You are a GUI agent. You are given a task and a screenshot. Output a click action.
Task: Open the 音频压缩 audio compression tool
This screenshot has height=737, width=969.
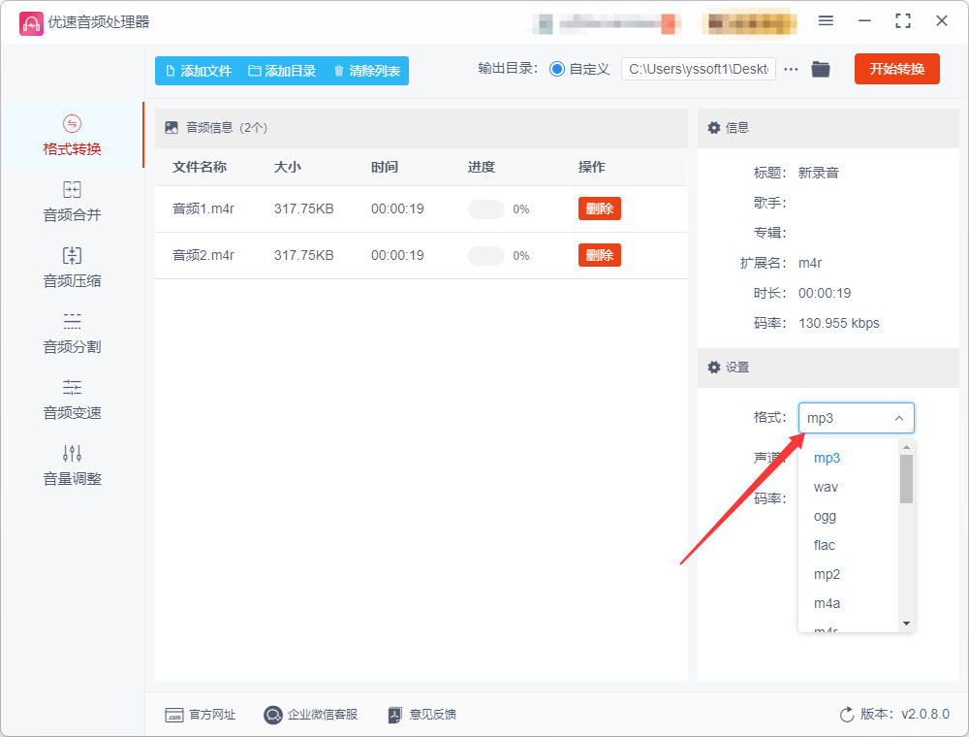(72, 267)
